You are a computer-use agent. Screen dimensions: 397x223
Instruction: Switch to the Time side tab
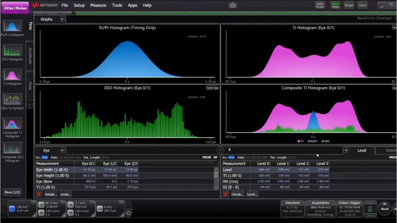(30, 26)
